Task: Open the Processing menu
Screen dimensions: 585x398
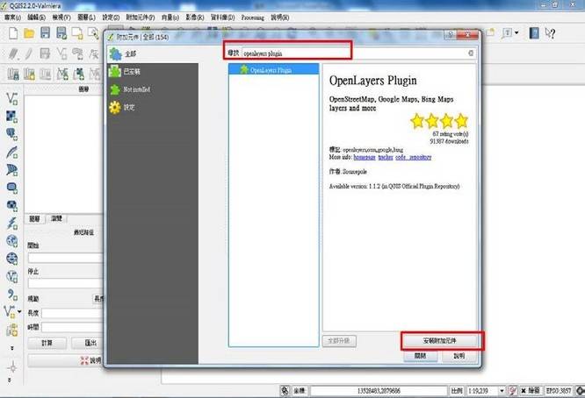Action: click(x=252, y=18)
